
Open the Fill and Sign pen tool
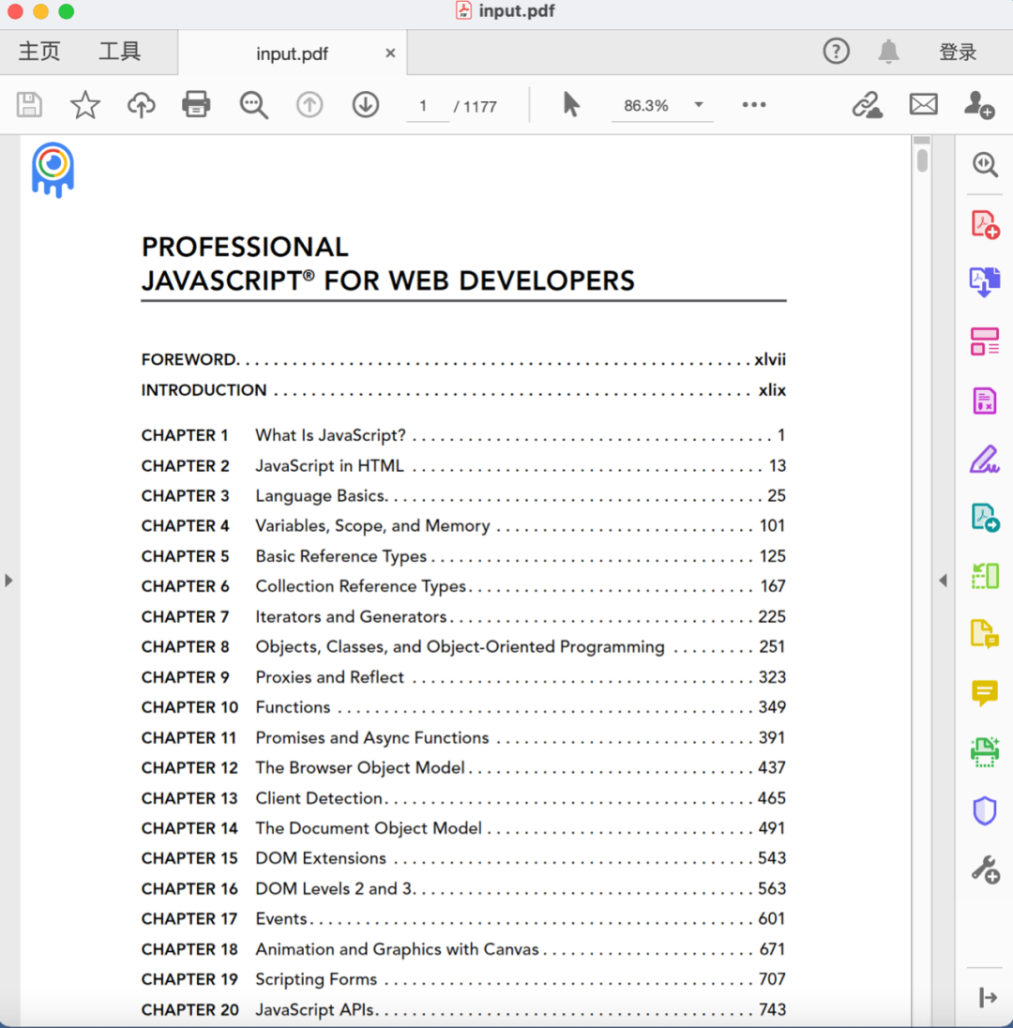(985, 459)
